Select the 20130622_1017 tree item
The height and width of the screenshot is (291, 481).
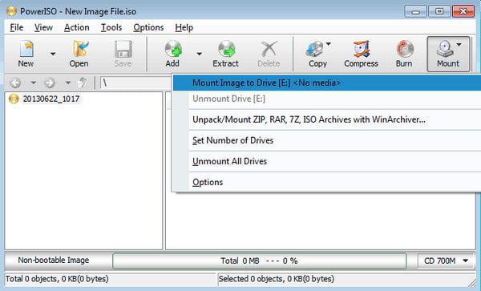point(51,99)
